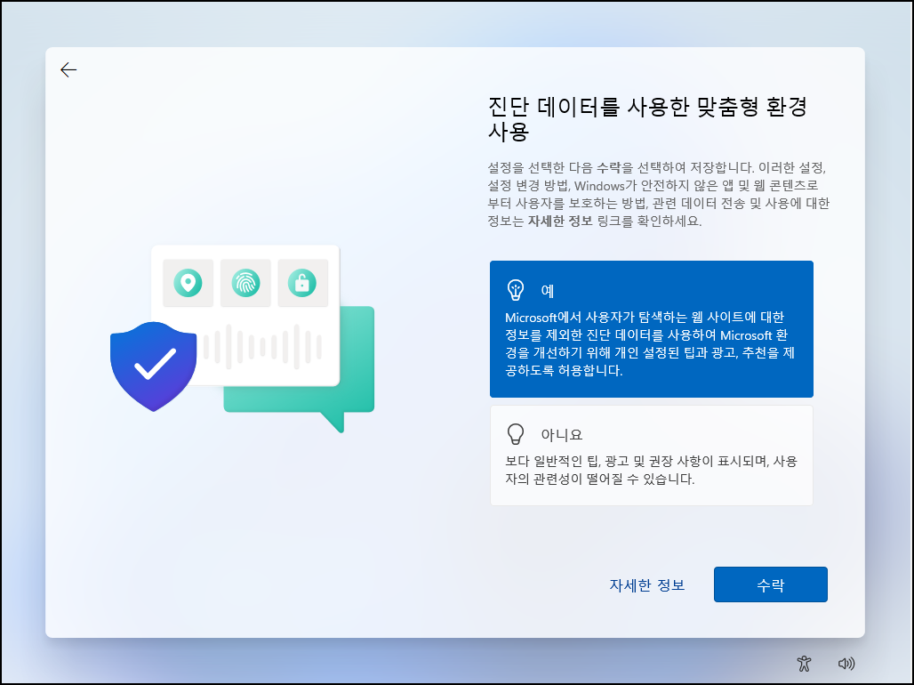Click the description starting Microsoft에서 사용자가 탐색하는
The width and height of the screenshot is (914, 685).
(x=649, y=343)
